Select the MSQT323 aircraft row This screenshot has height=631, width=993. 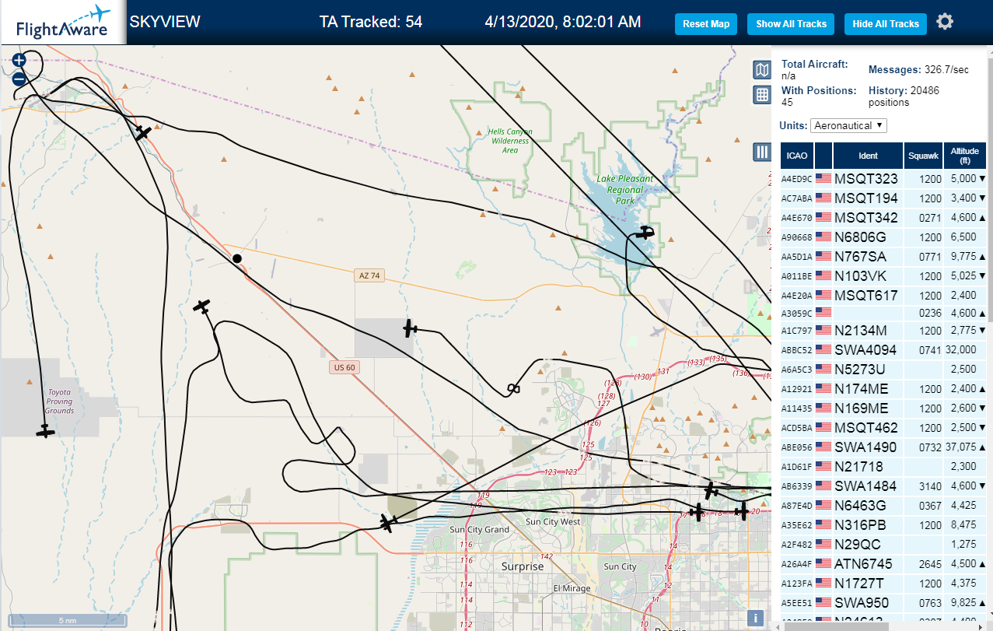(x=884, y=178)
